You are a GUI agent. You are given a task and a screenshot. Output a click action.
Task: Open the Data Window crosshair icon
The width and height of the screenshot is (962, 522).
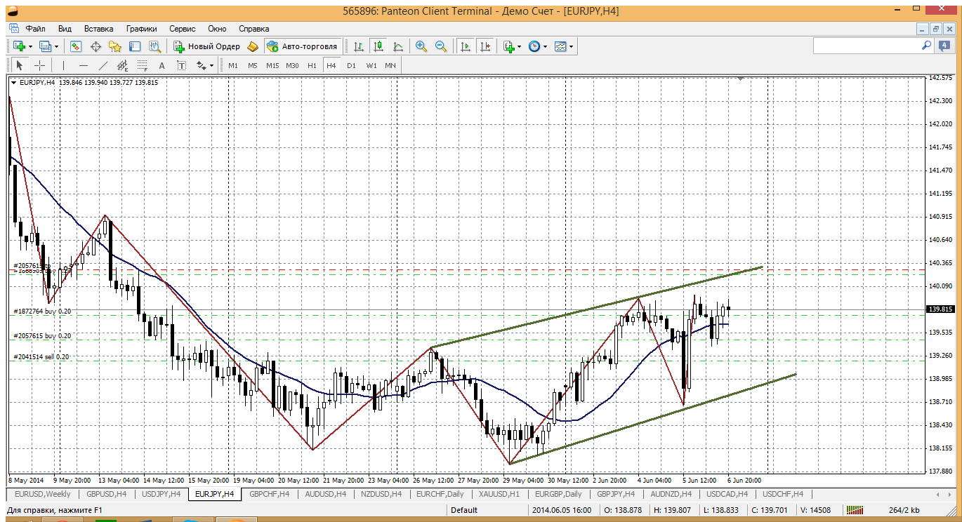click(x=95, y=46)
